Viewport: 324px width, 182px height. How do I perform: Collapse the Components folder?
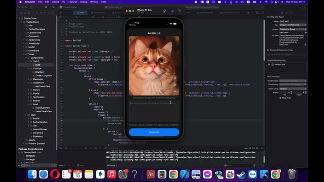26,58
